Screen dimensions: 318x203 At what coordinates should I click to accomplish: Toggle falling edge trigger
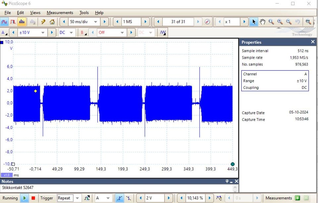pos(128,198)
